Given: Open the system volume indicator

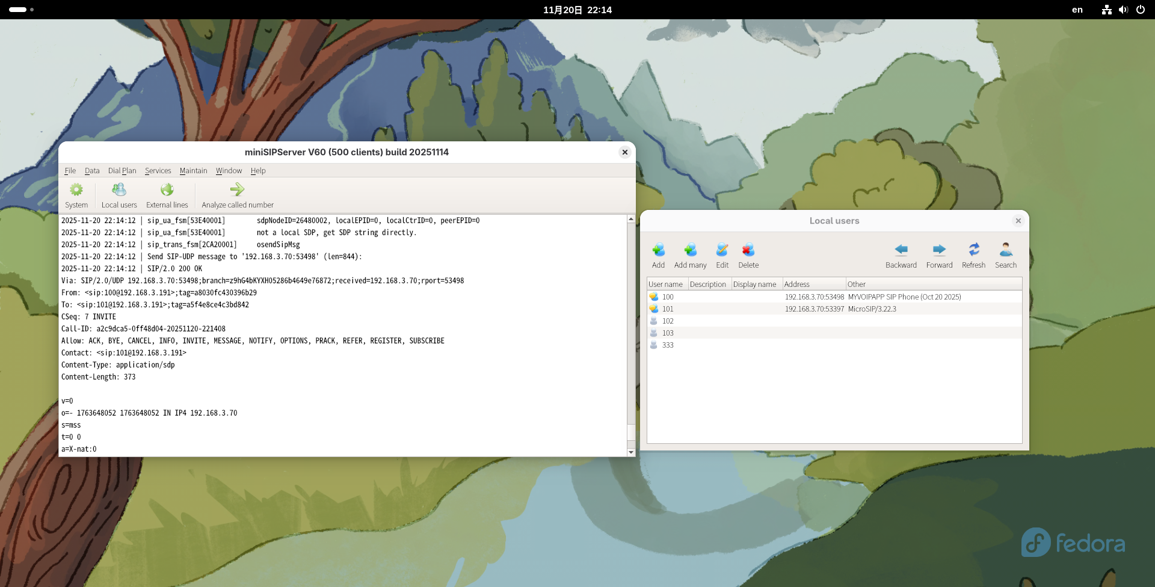Looking at the screenshot, I should pos(1123,10).
